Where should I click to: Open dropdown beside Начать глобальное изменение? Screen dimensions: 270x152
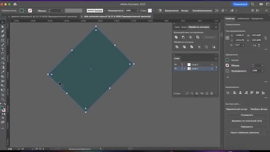tap(266, 133)
